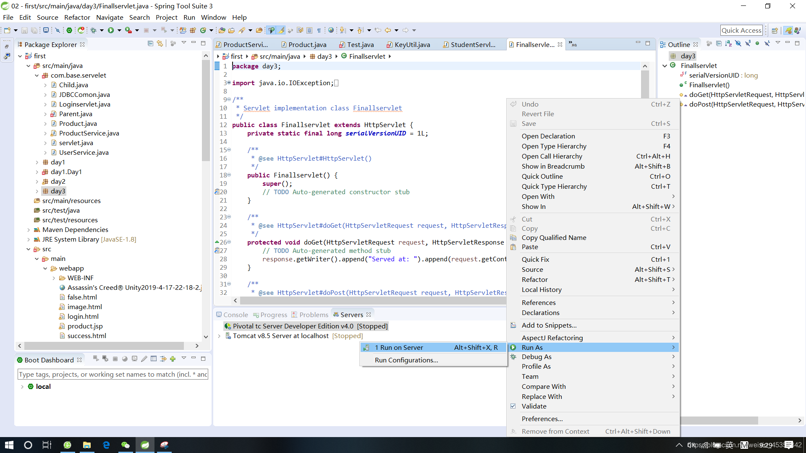
Task: Toggle Show Whitespace Characters pilcrow icon
Action: [319, 30]
